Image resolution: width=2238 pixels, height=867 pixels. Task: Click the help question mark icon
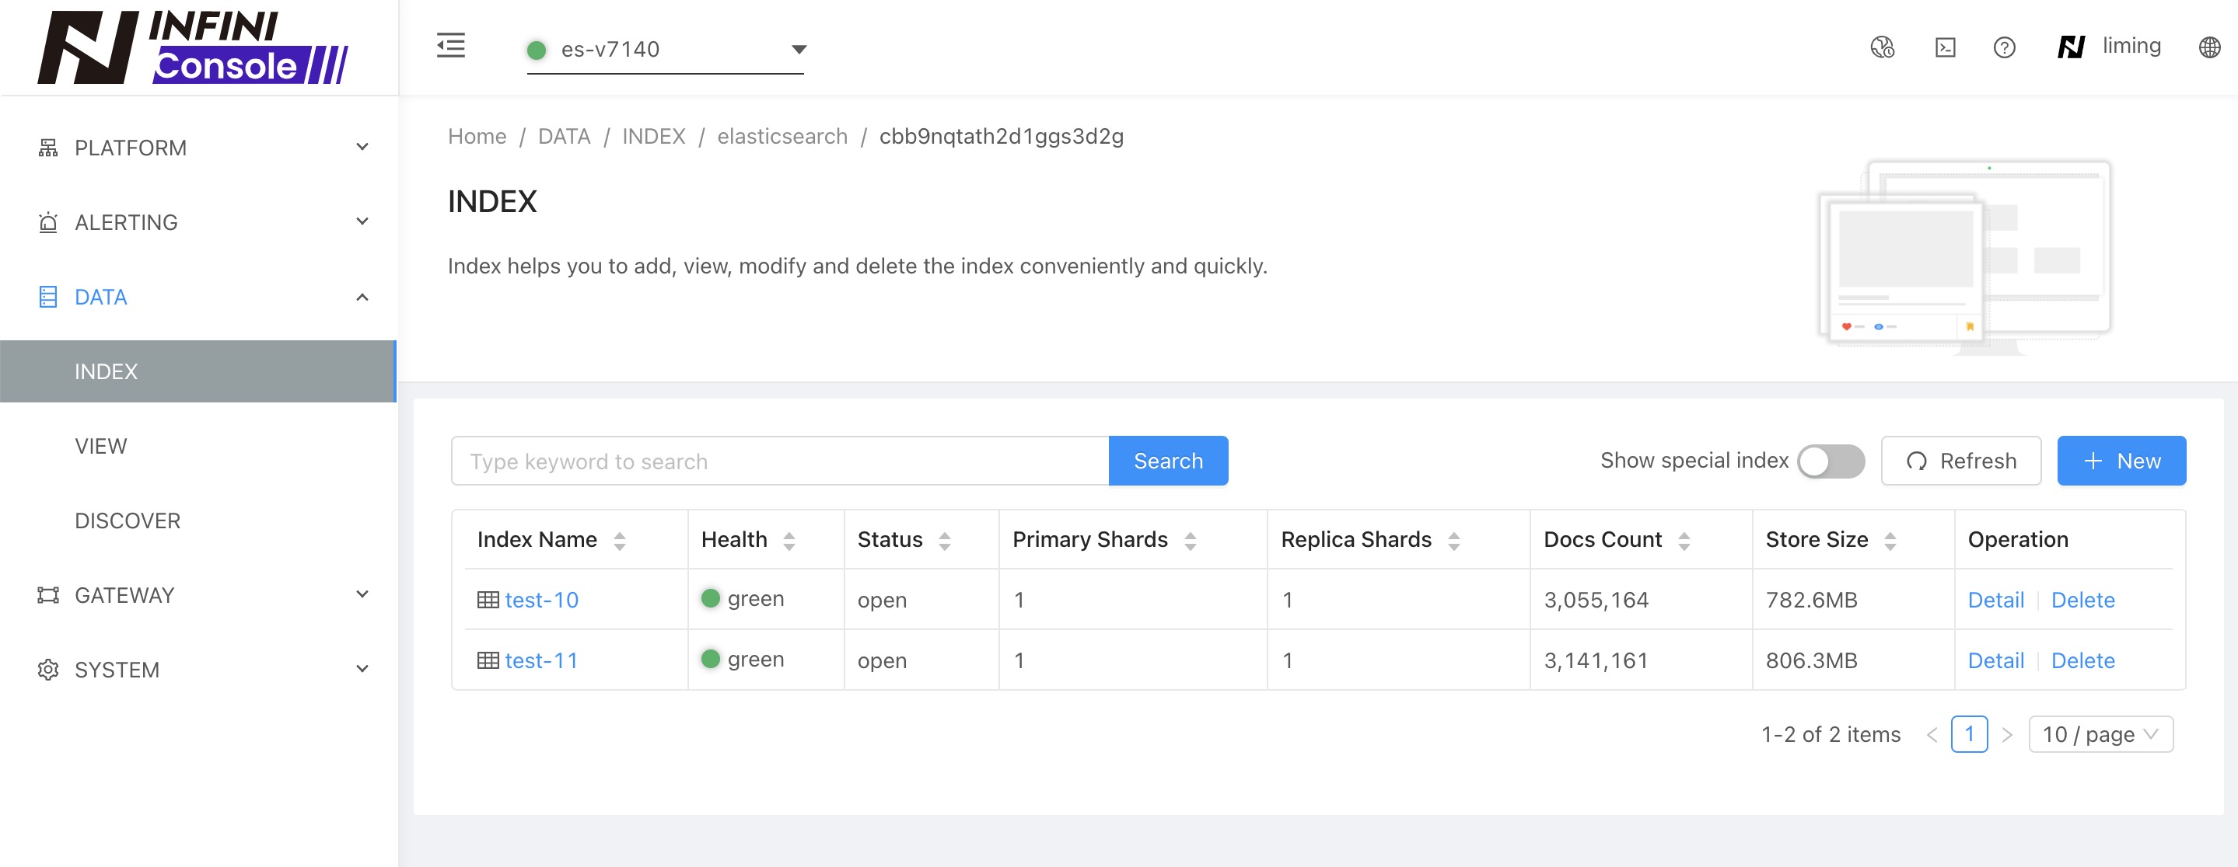click(2004, 47)
